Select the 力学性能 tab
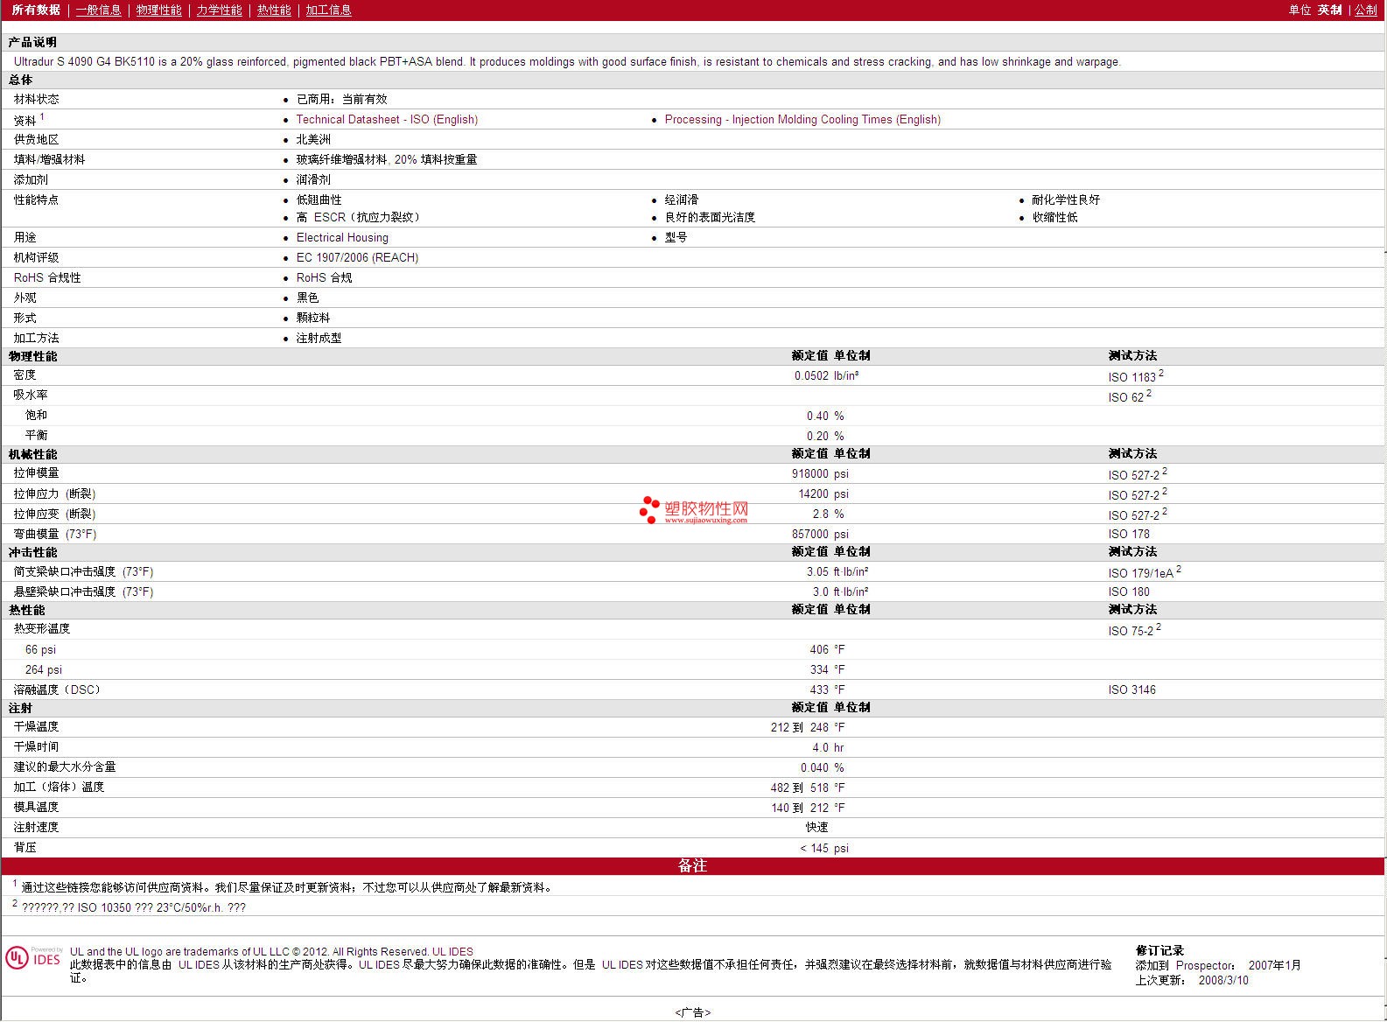 tap(219, 10)
